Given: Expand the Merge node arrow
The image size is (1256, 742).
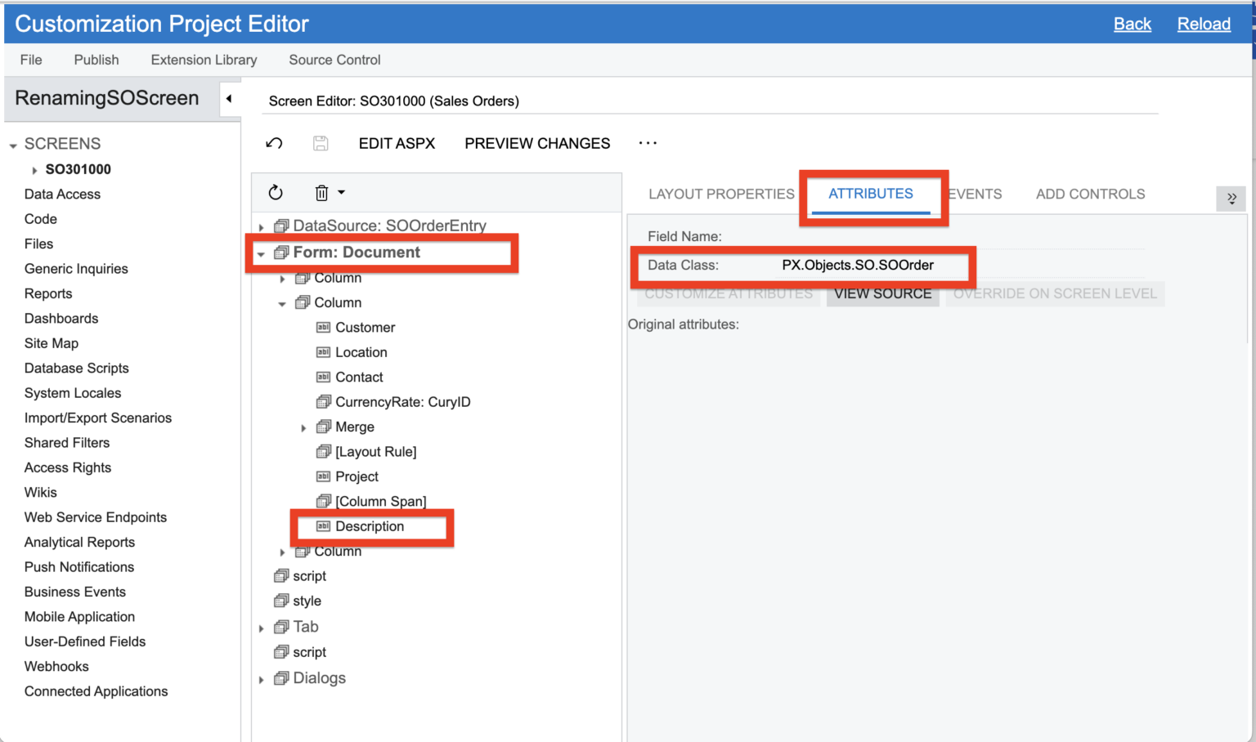Looking at the screenshot, I should (x=303, y=427).
